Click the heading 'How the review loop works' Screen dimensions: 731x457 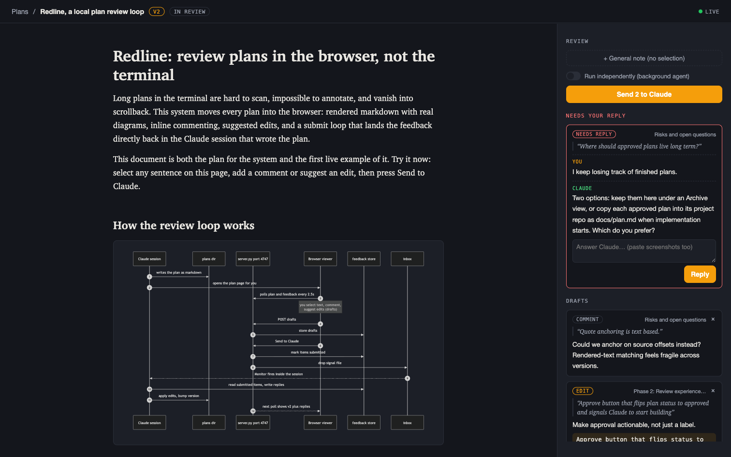coord(184,225)
